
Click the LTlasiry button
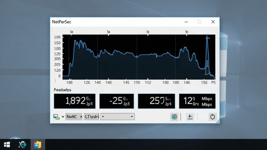tap(91, 117)
